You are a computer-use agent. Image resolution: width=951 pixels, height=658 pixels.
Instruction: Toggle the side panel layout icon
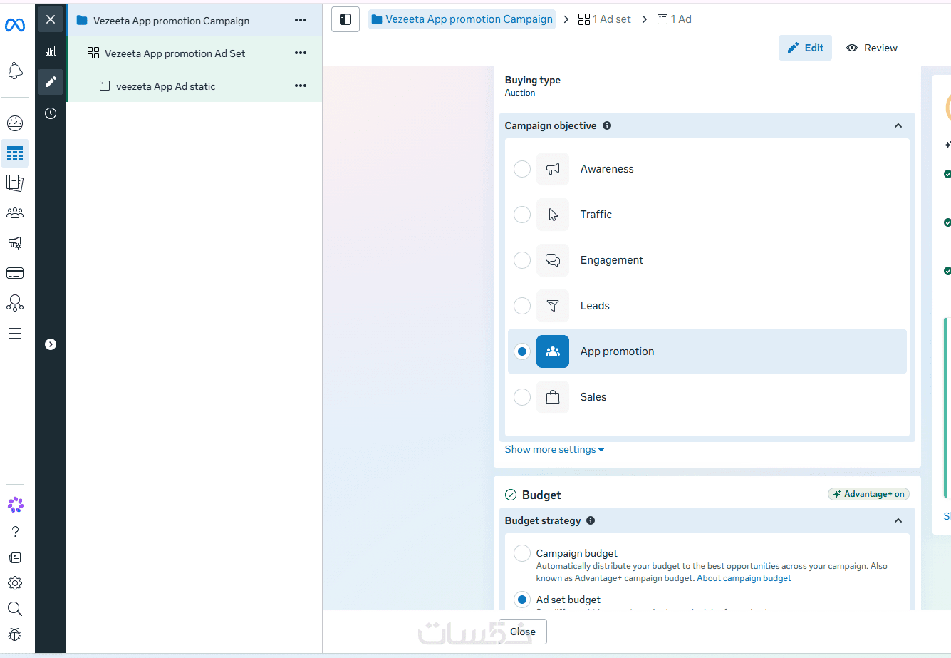(345, 19)
